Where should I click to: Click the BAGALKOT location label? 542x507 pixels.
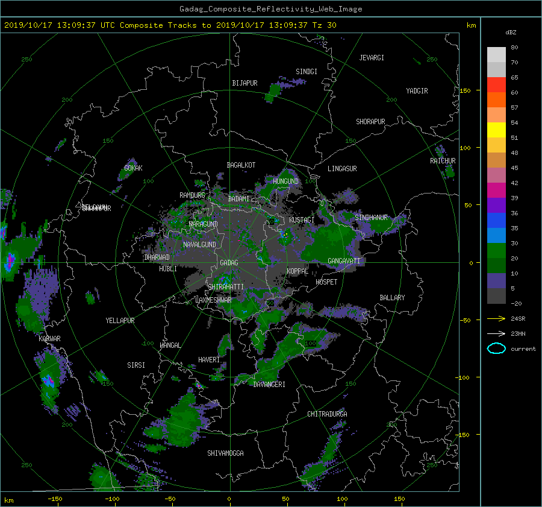(241, 165)
